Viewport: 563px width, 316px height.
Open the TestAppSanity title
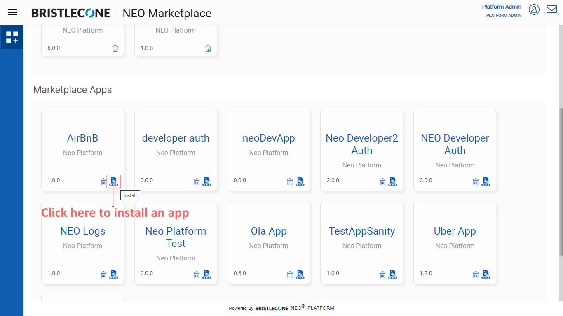click(x=362, y=231)
